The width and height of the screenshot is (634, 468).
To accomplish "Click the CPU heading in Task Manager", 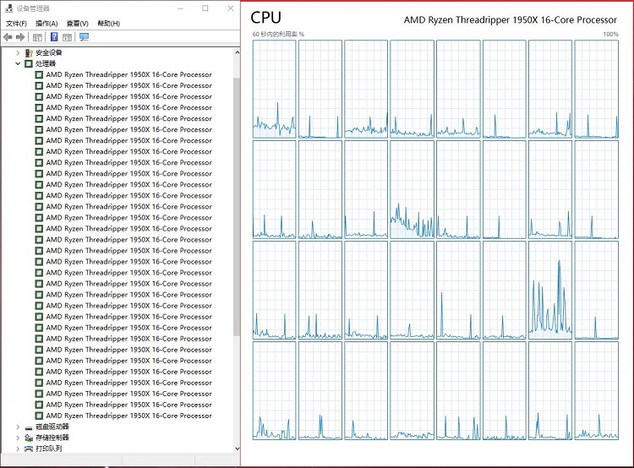I will click(265, 18).
